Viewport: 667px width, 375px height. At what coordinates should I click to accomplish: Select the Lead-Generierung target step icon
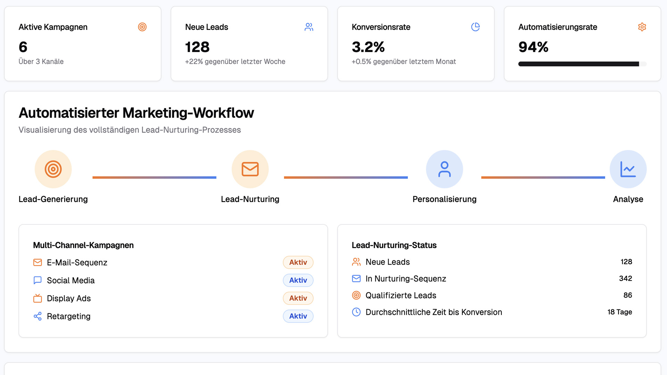point(53,169)
